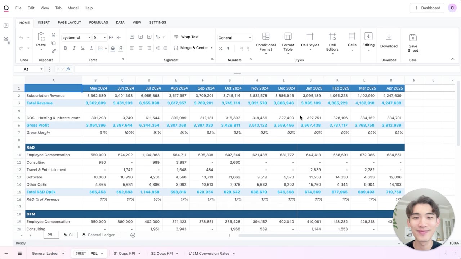Click the comma style icon

(228, 48)
